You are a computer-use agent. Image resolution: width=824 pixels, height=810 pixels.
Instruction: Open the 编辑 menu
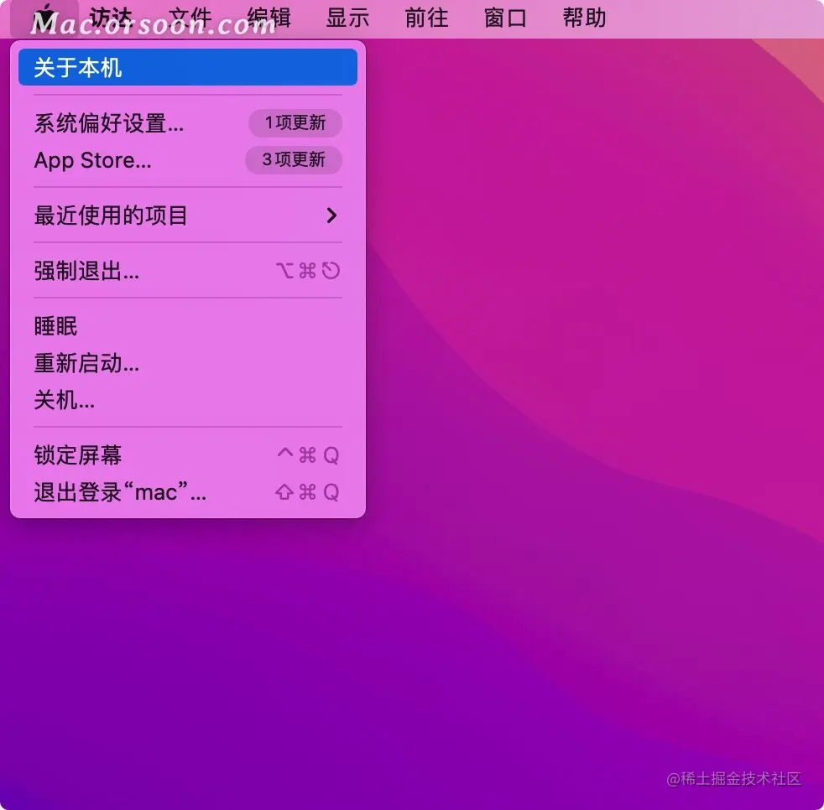[269, 18]
